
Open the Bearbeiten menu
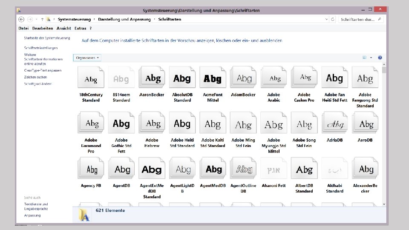(43, 28)
